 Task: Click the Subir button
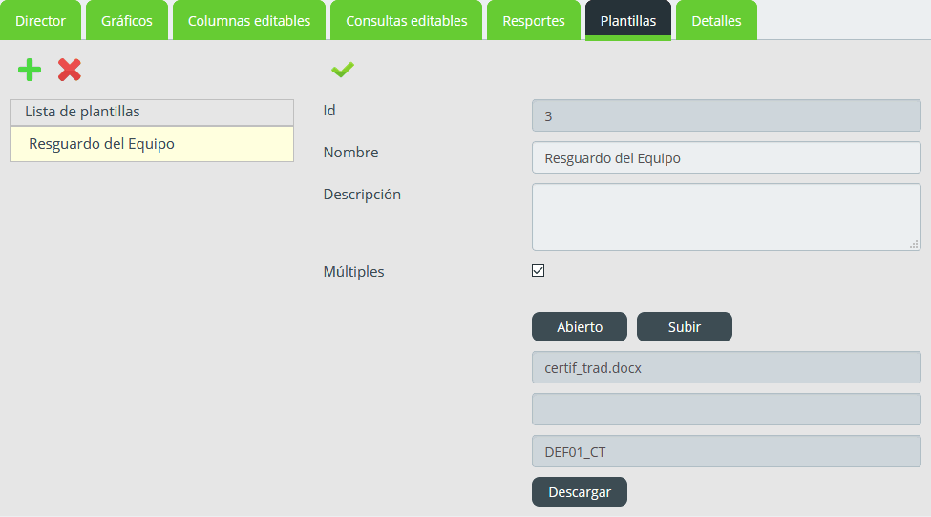(685, 326)
